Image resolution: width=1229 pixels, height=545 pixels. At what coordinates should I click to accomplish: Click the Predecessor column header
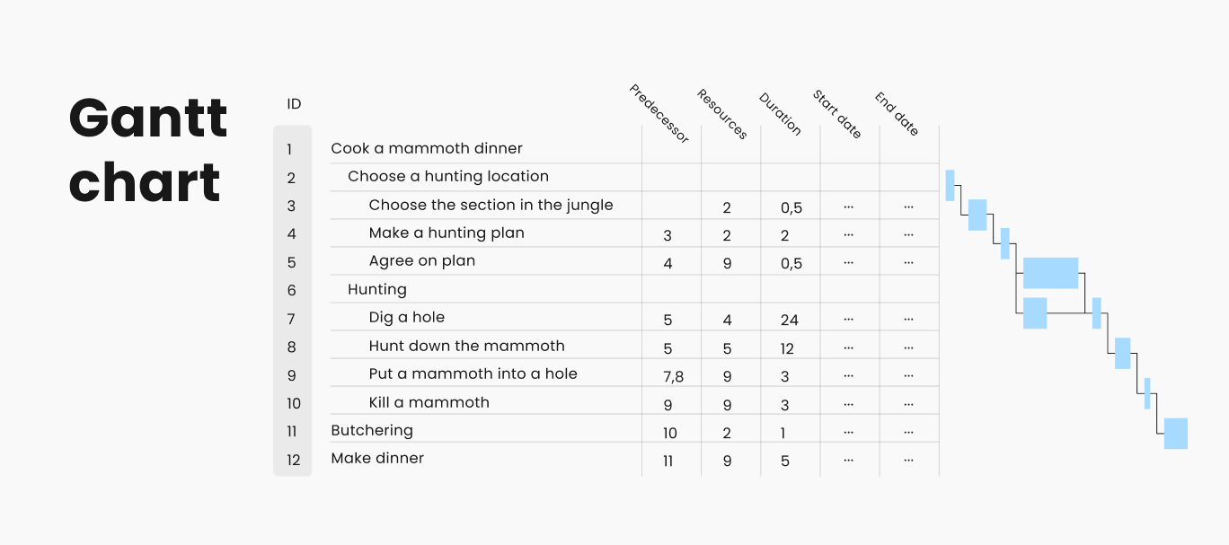659,113
